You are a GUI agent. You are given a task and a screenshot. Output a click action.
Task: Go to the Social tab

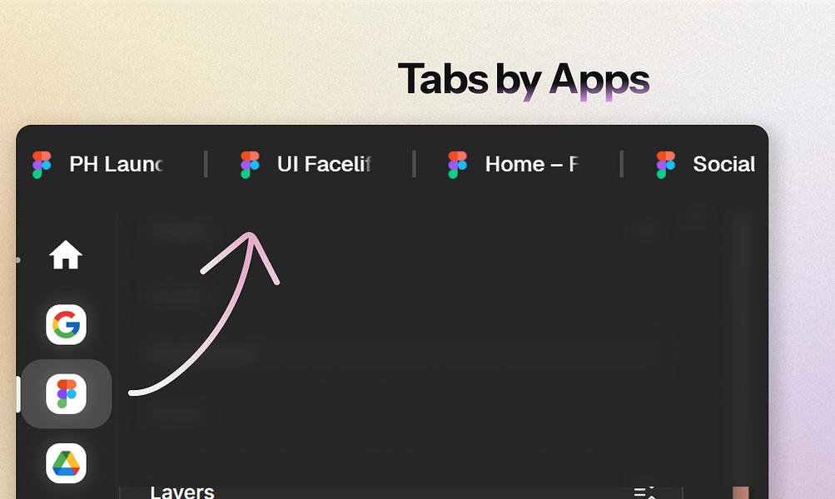[723, 165]
